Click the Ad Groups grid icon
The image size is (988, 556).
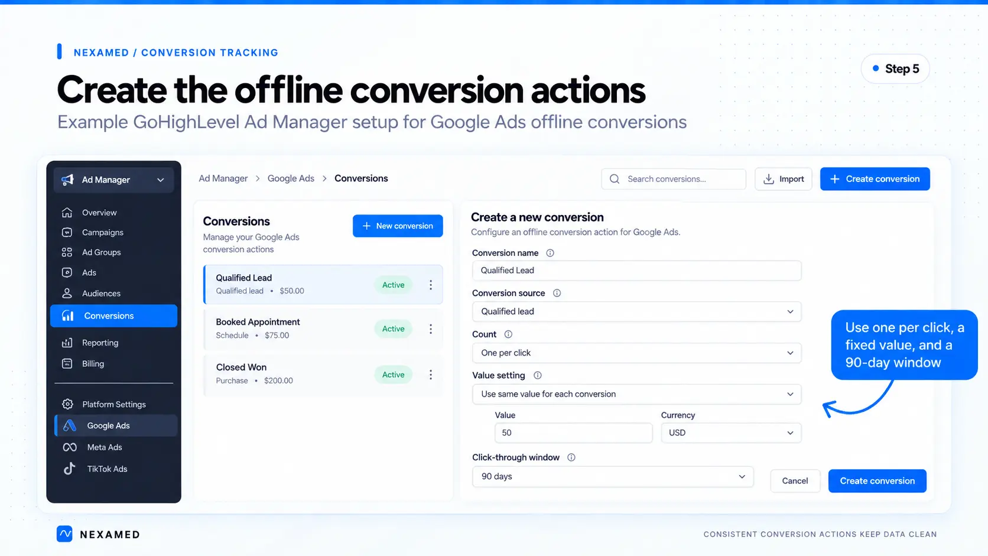[67, 252]
